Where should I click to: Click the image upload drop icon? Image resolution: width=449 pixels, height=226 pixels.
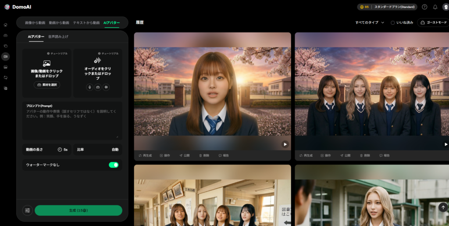point(46,63)
